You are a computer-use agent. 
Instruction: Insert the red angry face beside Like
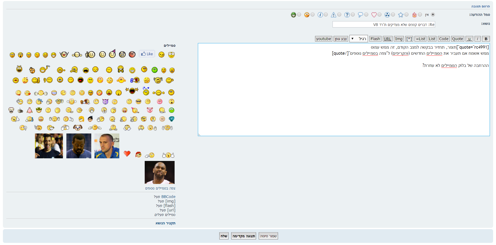click(132, 54)
